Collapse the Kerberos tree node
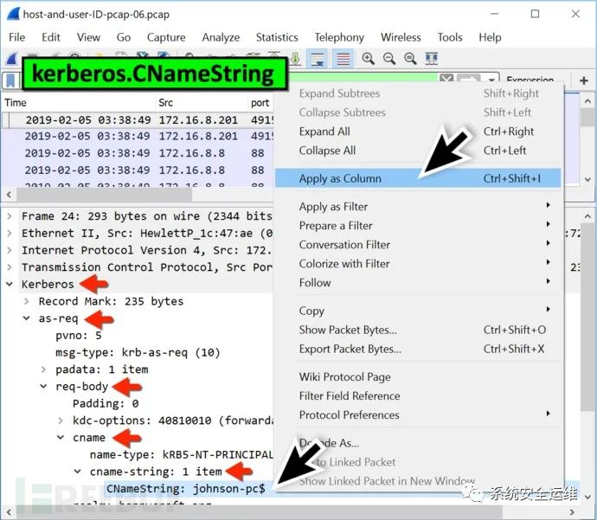This screenshot has width=597, height=520. 10,284
